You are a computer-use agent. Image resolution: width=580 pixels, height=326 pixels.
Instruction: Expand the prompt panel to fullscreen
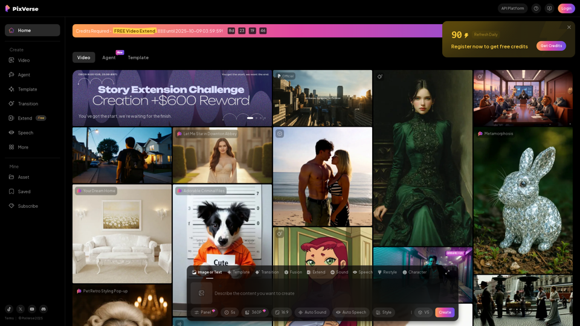pyautogui.click(x=447, y=272)
